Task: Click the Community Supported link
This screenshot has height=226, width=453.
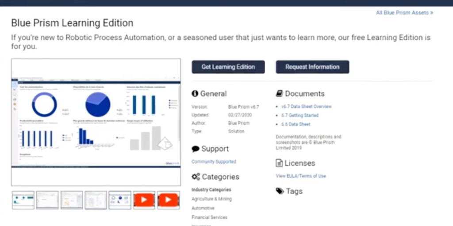Action: [214, 162]
